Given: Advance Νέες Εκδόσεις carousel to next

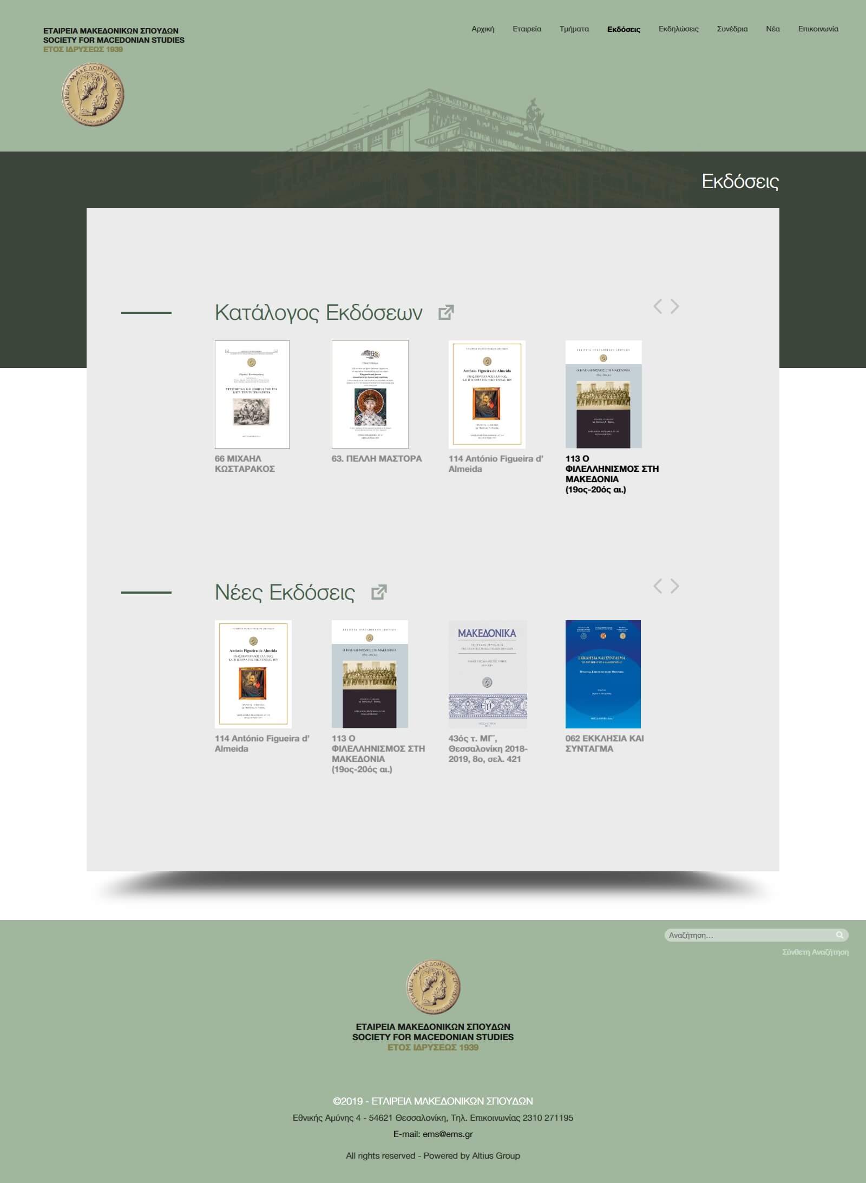Looking at the screenshot, I should pos(675,586).
